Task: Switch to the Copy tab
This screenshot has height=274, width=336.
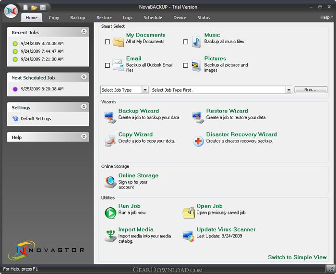Action: coord(54,18)
